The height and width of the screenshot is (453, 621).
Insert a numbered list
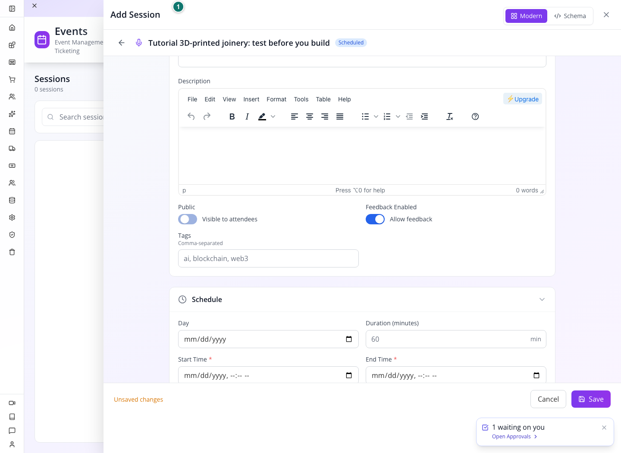(x=387, y=116)
